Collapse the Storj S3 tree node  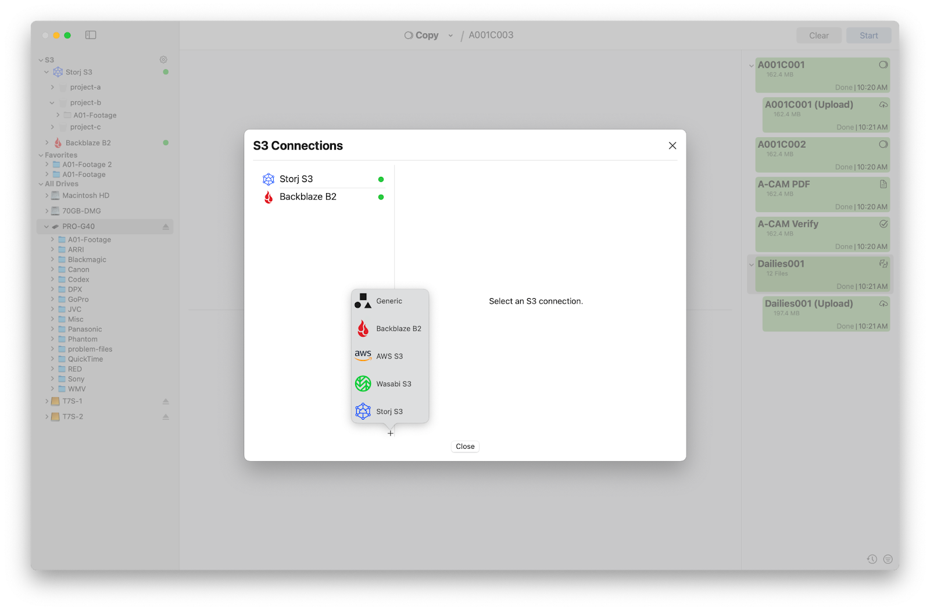(x=46, y=72)
